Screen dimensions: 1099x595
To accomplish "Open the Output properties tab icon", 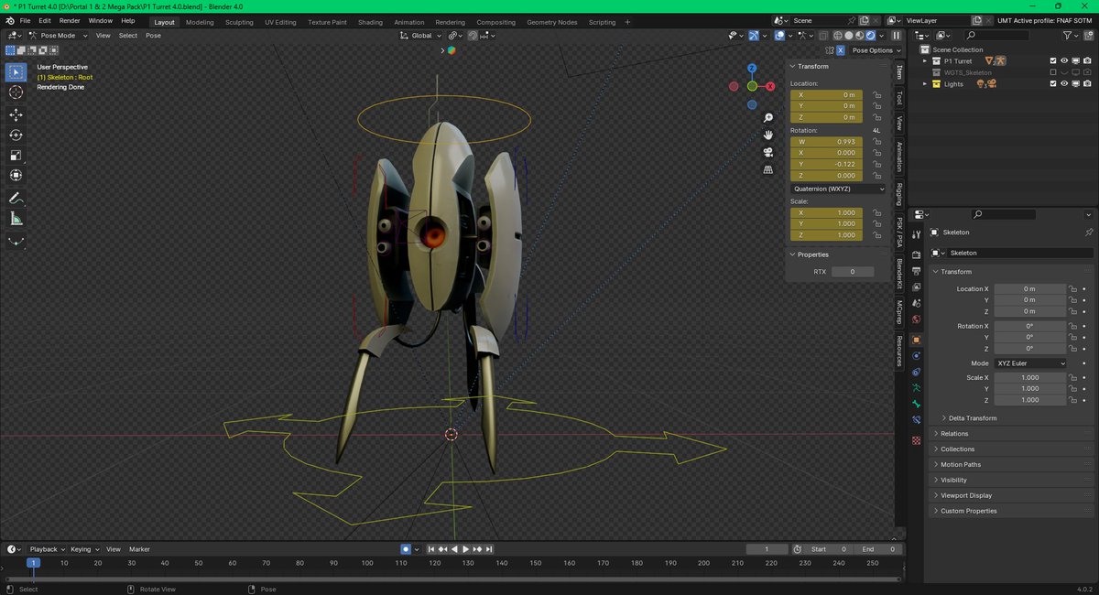I will tap(917, 271).
